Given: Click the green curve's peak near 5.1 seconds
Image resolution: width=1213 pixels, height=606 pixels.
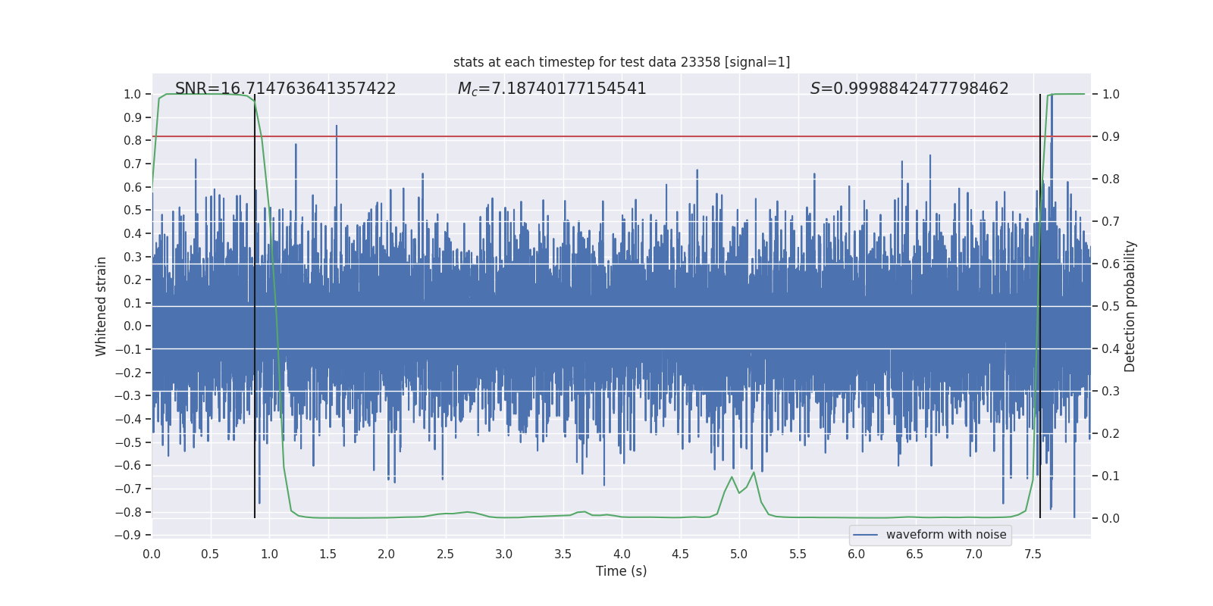Looking at the screenshot, I should (x=754, y=473).
